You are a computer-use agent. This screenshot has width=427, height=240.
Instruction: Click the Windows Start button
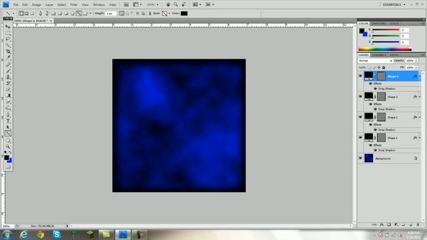[x=7, y=235]
